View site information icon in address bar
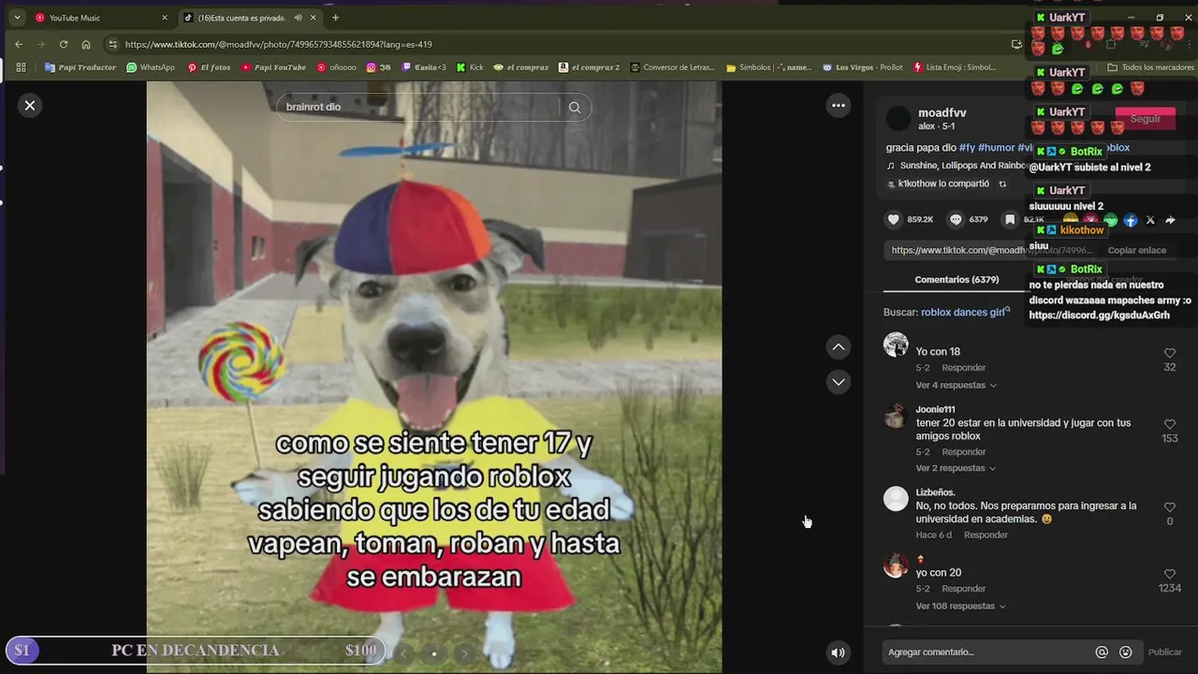Image resolution: width=1198 pixels, height=674 pixels. coord(113,44)
